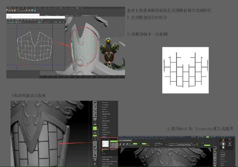The image size is (238, 167).
Task: Open the Display Properties subpalette label
Action: [107, 164]
